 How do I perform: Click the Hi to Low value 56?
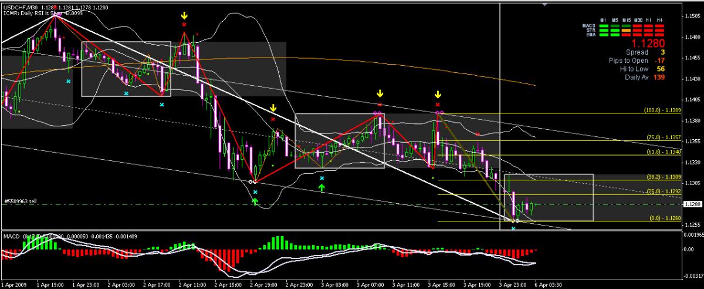pos(661,69)
